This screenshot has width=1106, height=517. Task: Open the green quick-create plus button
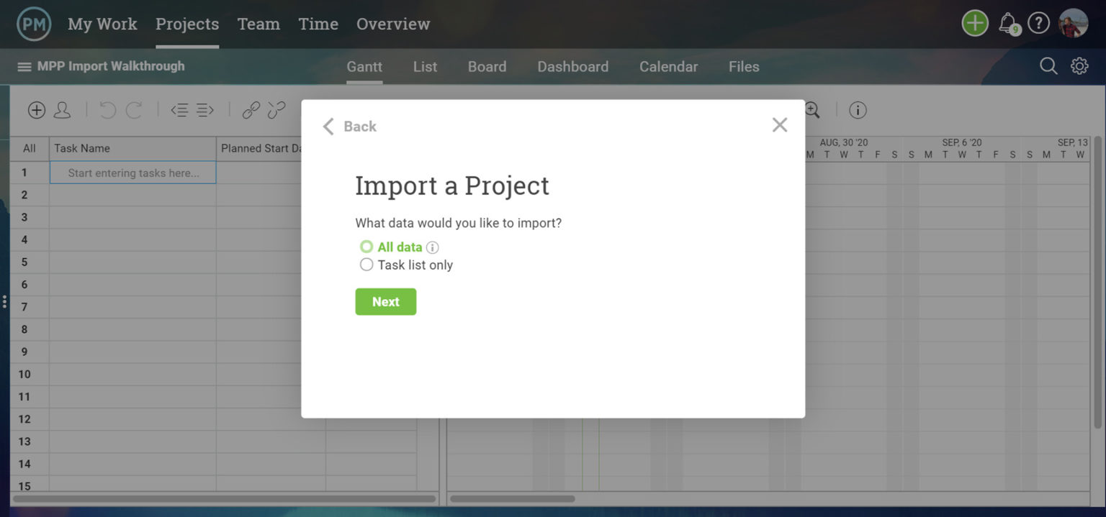974,22
